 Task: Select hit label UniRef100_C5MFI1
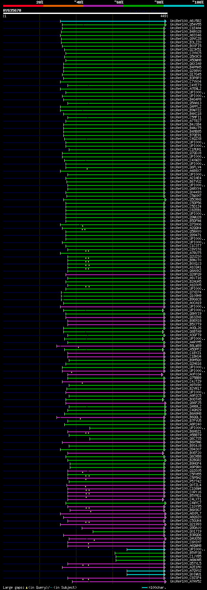(x=186, y=117)
